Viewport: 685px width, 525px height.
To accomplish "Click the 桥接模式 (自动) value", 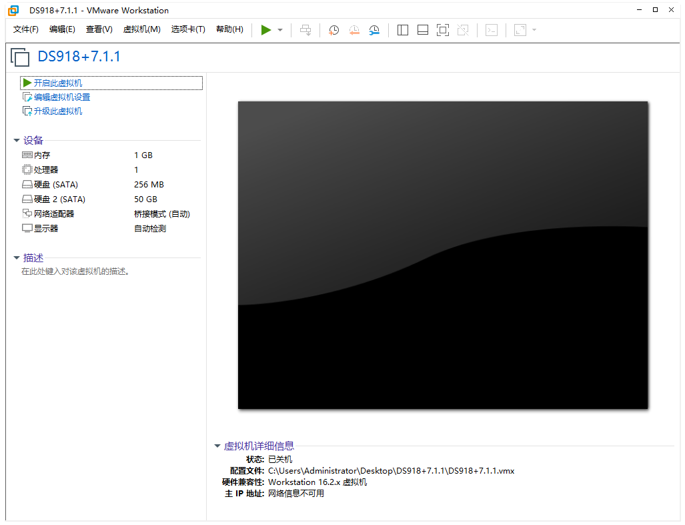I will [161, 214].
